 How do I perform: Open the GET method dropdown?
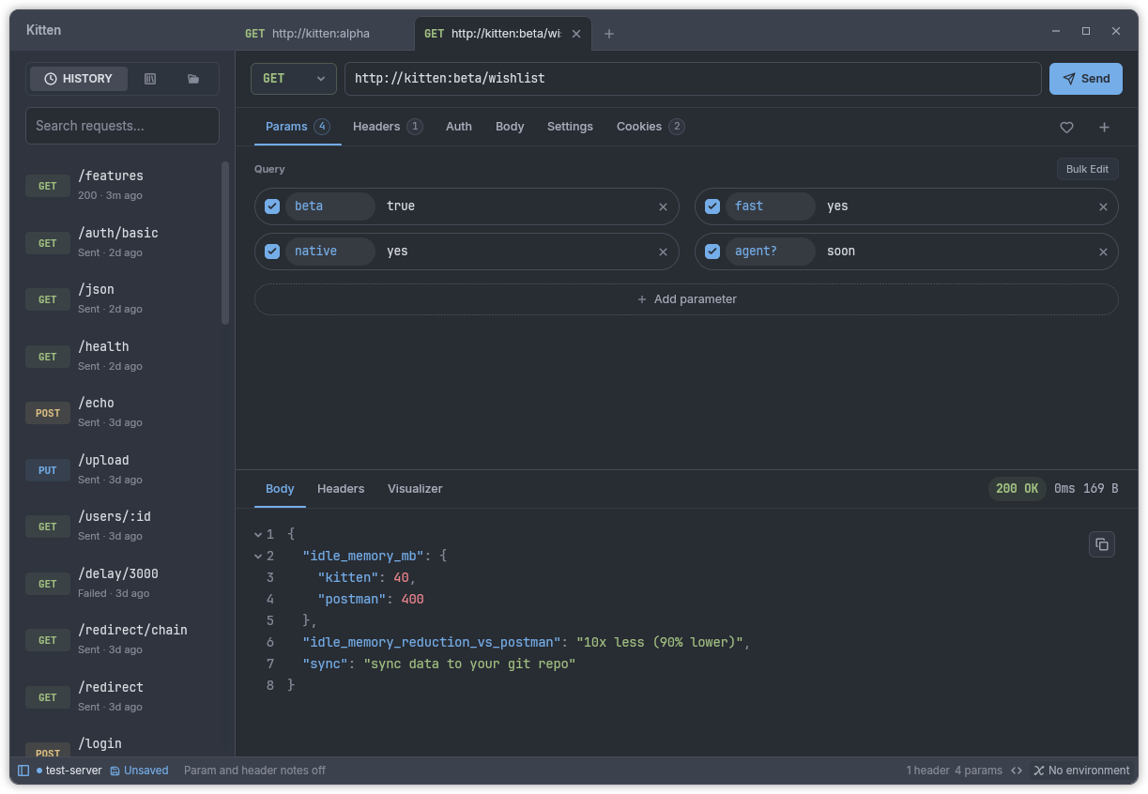[x=294, y=79]
